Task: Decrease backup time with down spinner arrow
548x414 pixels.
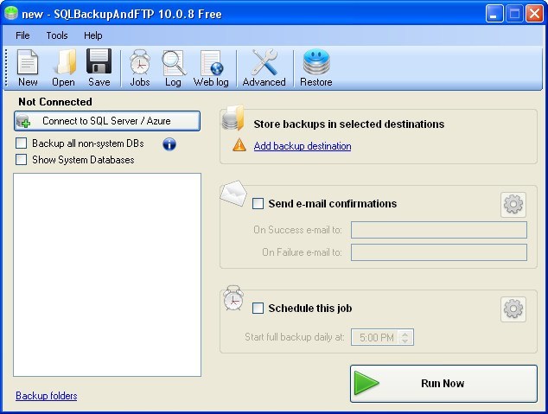Action: pyautogui.click(x=405, y=341)
